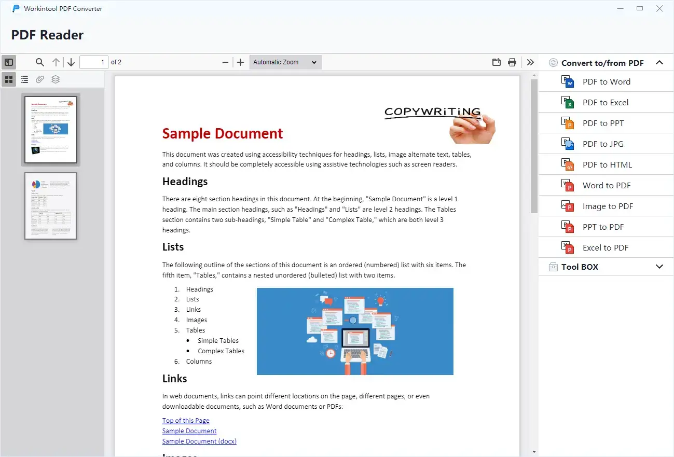
Task: Click the print icon
Action: pos(512,62)
